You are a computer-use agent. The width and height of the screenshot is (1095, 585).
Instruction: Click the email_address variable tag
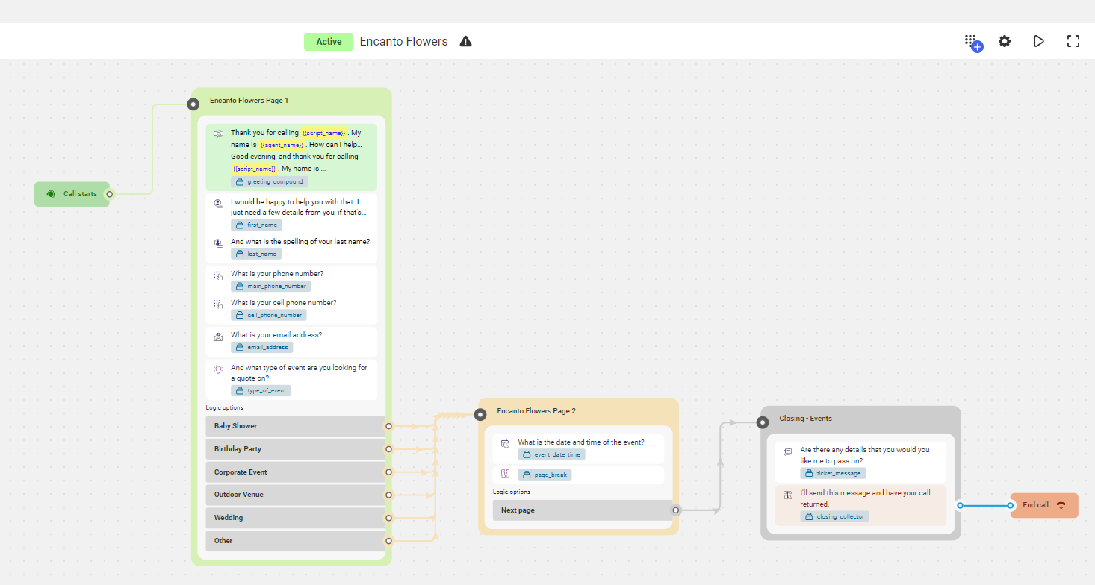pyautogui.click(x=262, y=347)
